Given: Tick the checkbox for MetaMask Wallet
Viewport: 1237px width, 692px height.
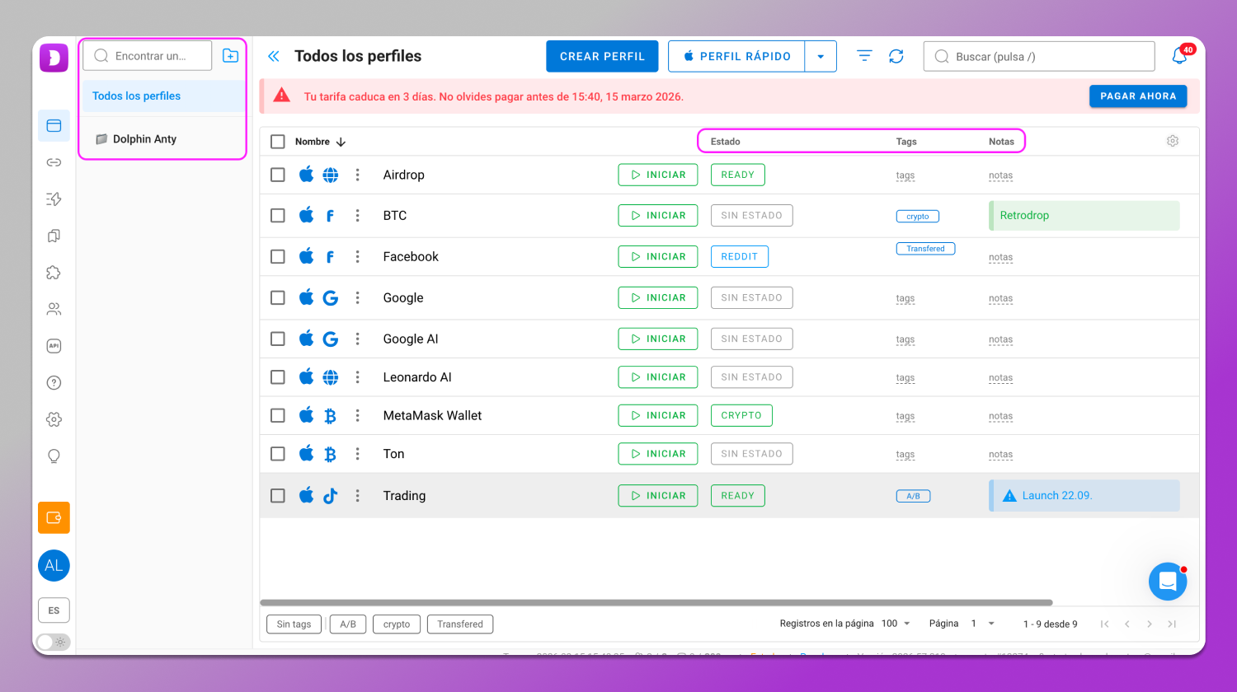Looking at the screenshot, I should [x=278, y=415].
